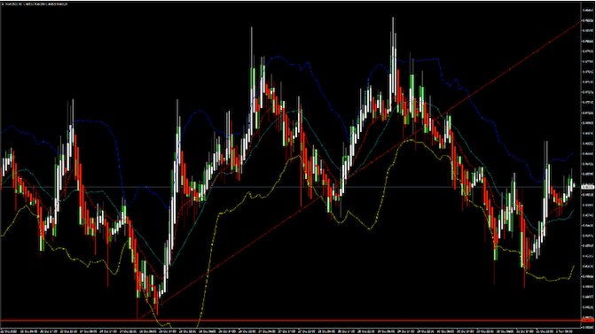Click the topmost price value on the scale
Image resolution: width=596 pixels, height=334 pixels.
click(588, 11)
